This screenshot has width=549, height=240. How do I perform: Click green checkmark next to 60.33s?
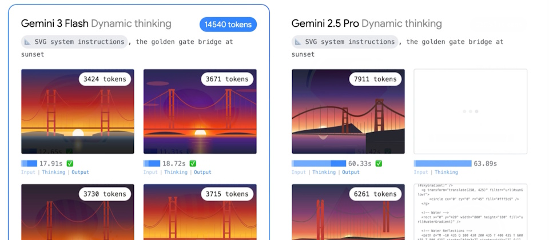[x=378, y=163]
